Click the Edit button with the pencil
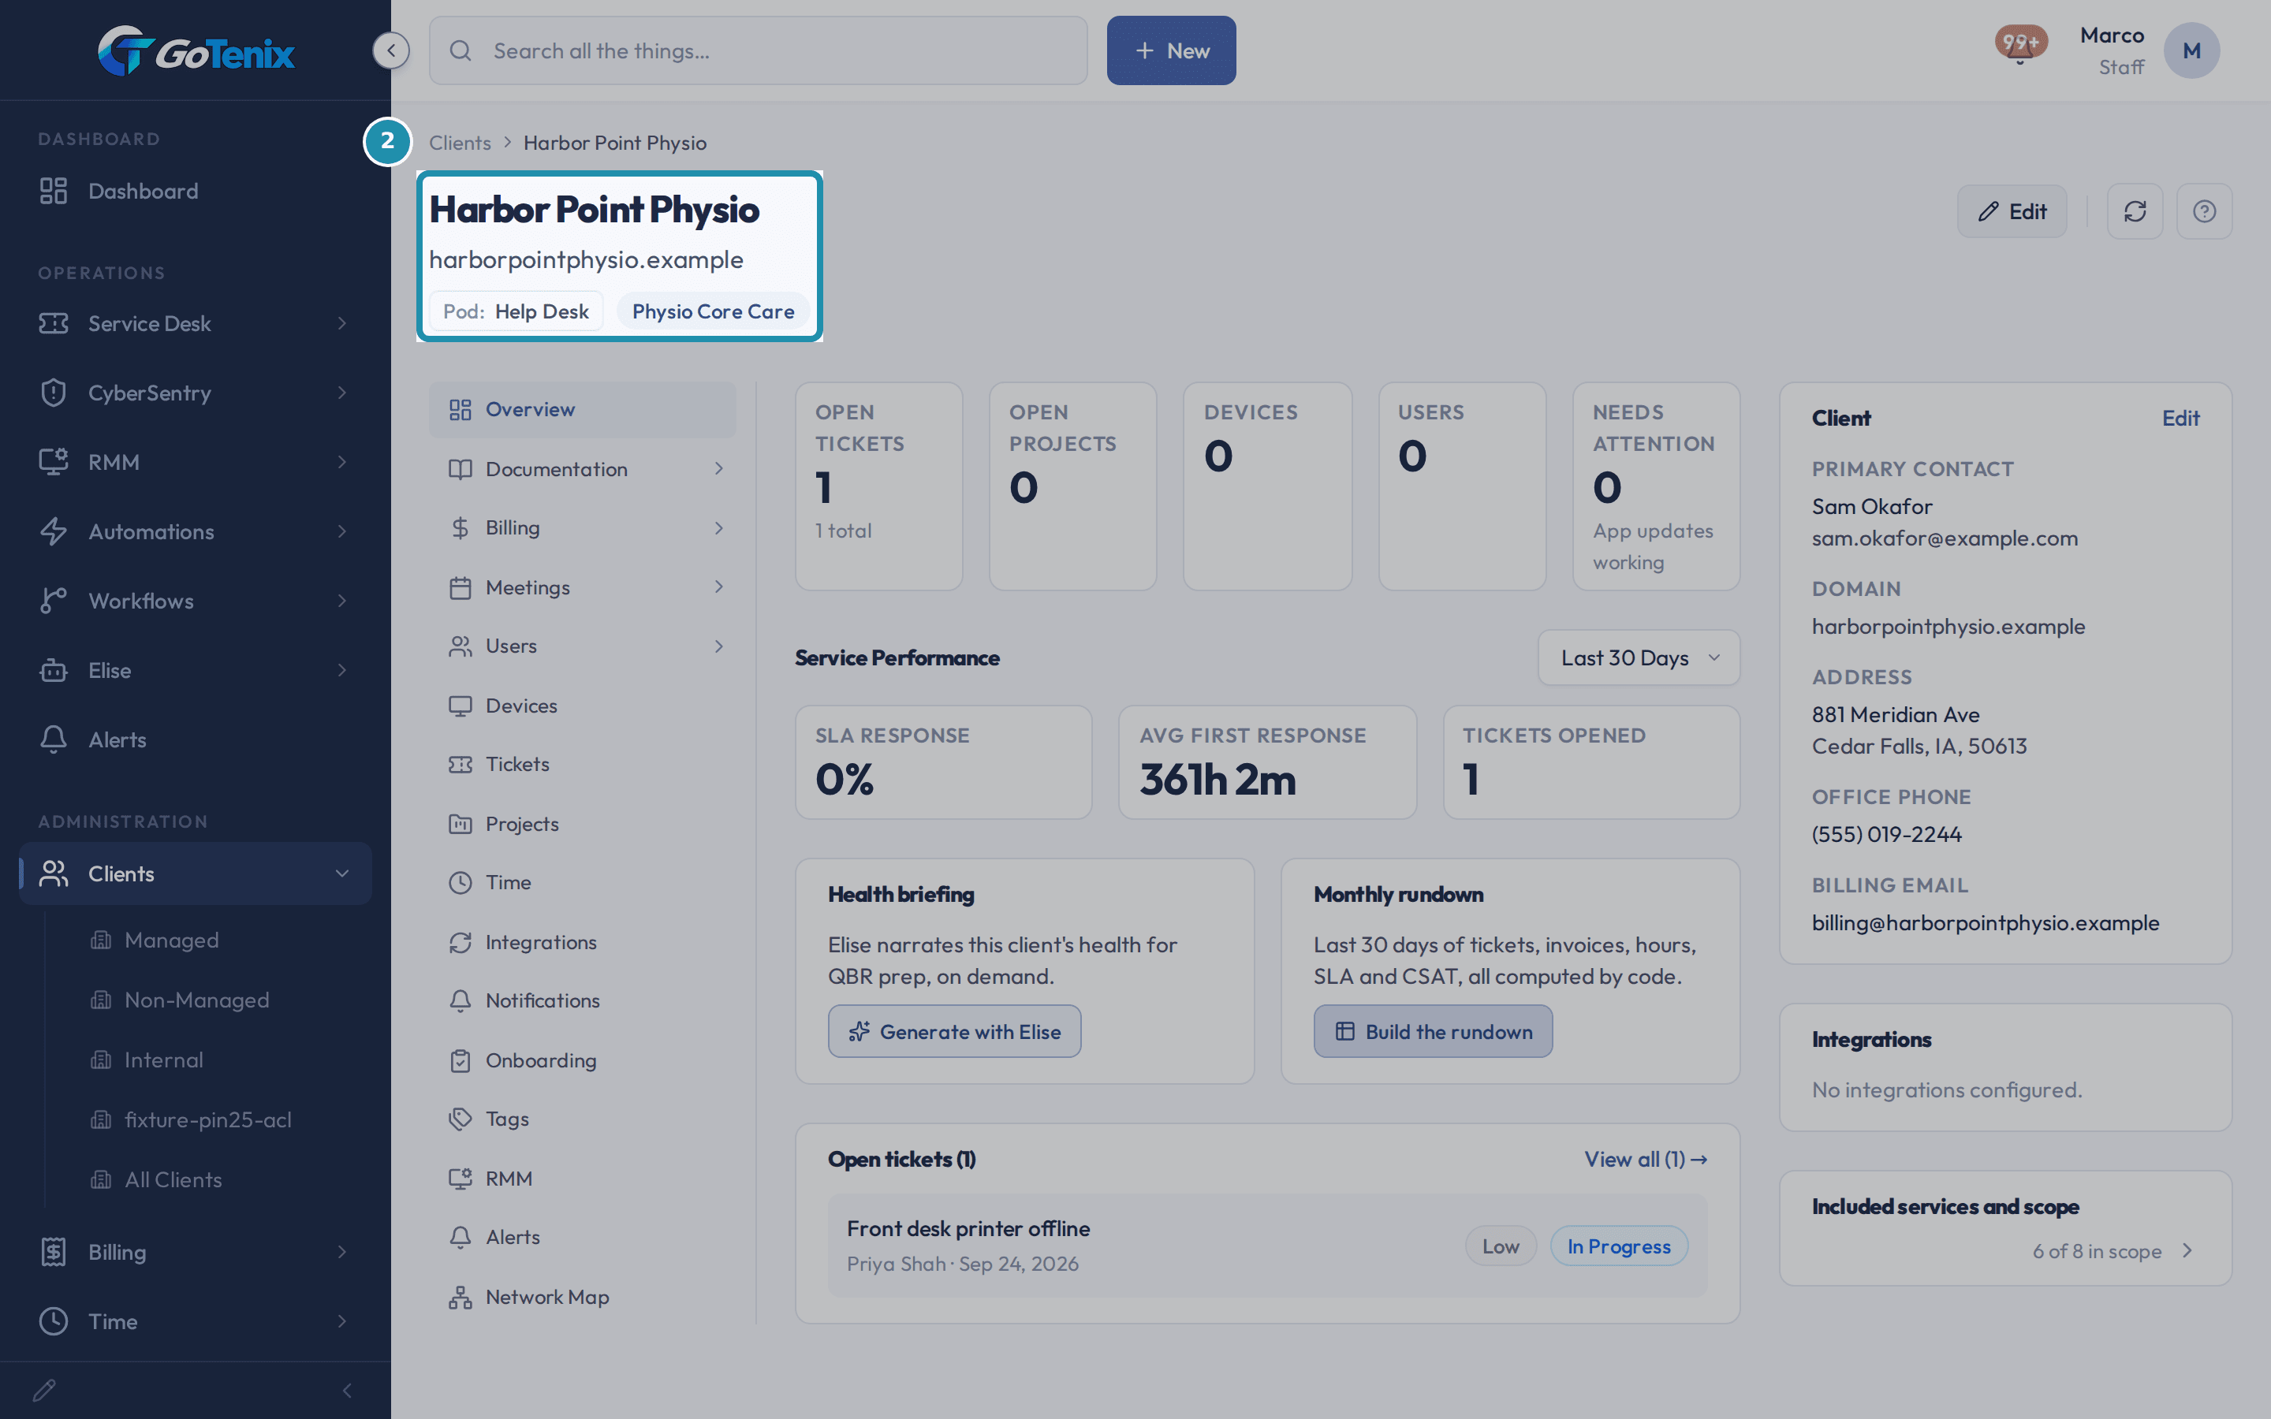 2012,211
